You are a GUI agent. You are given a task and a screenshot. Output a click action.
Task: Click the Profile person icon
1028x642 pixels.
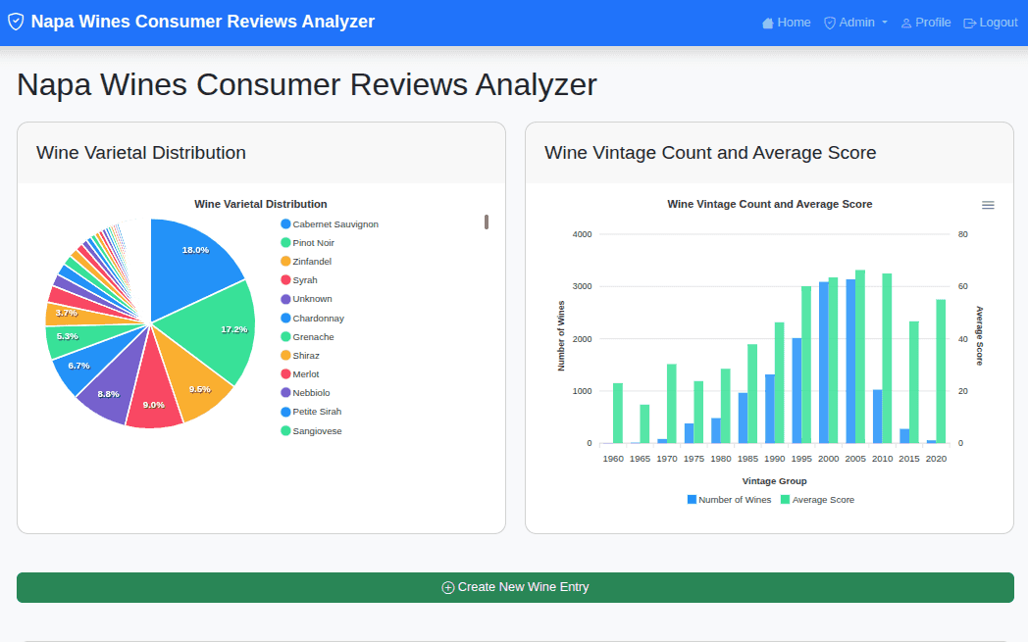coord(905,22)
